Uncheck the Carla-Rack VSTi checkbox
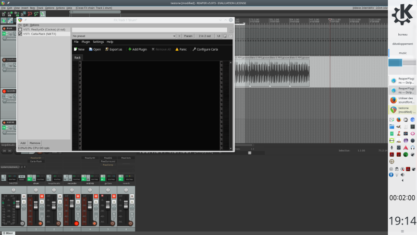The height and width of the screenshot is (235, 417). pyautogui.click(x=20, y=34)
